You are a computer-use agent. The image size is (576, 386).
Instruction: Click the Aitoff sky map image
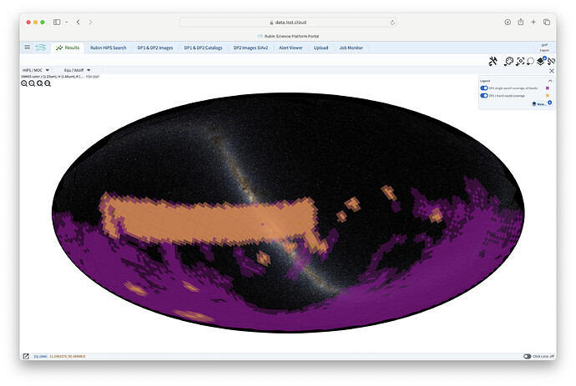pos(288,213)
